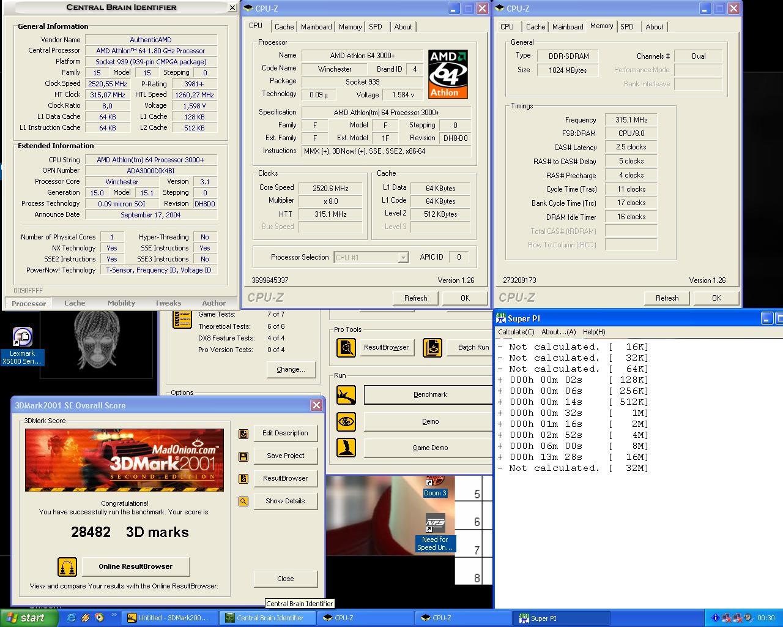Open the Lexmark X5100 Series desktop shortcut
The image size is (783, 627).
coord(22,347)
